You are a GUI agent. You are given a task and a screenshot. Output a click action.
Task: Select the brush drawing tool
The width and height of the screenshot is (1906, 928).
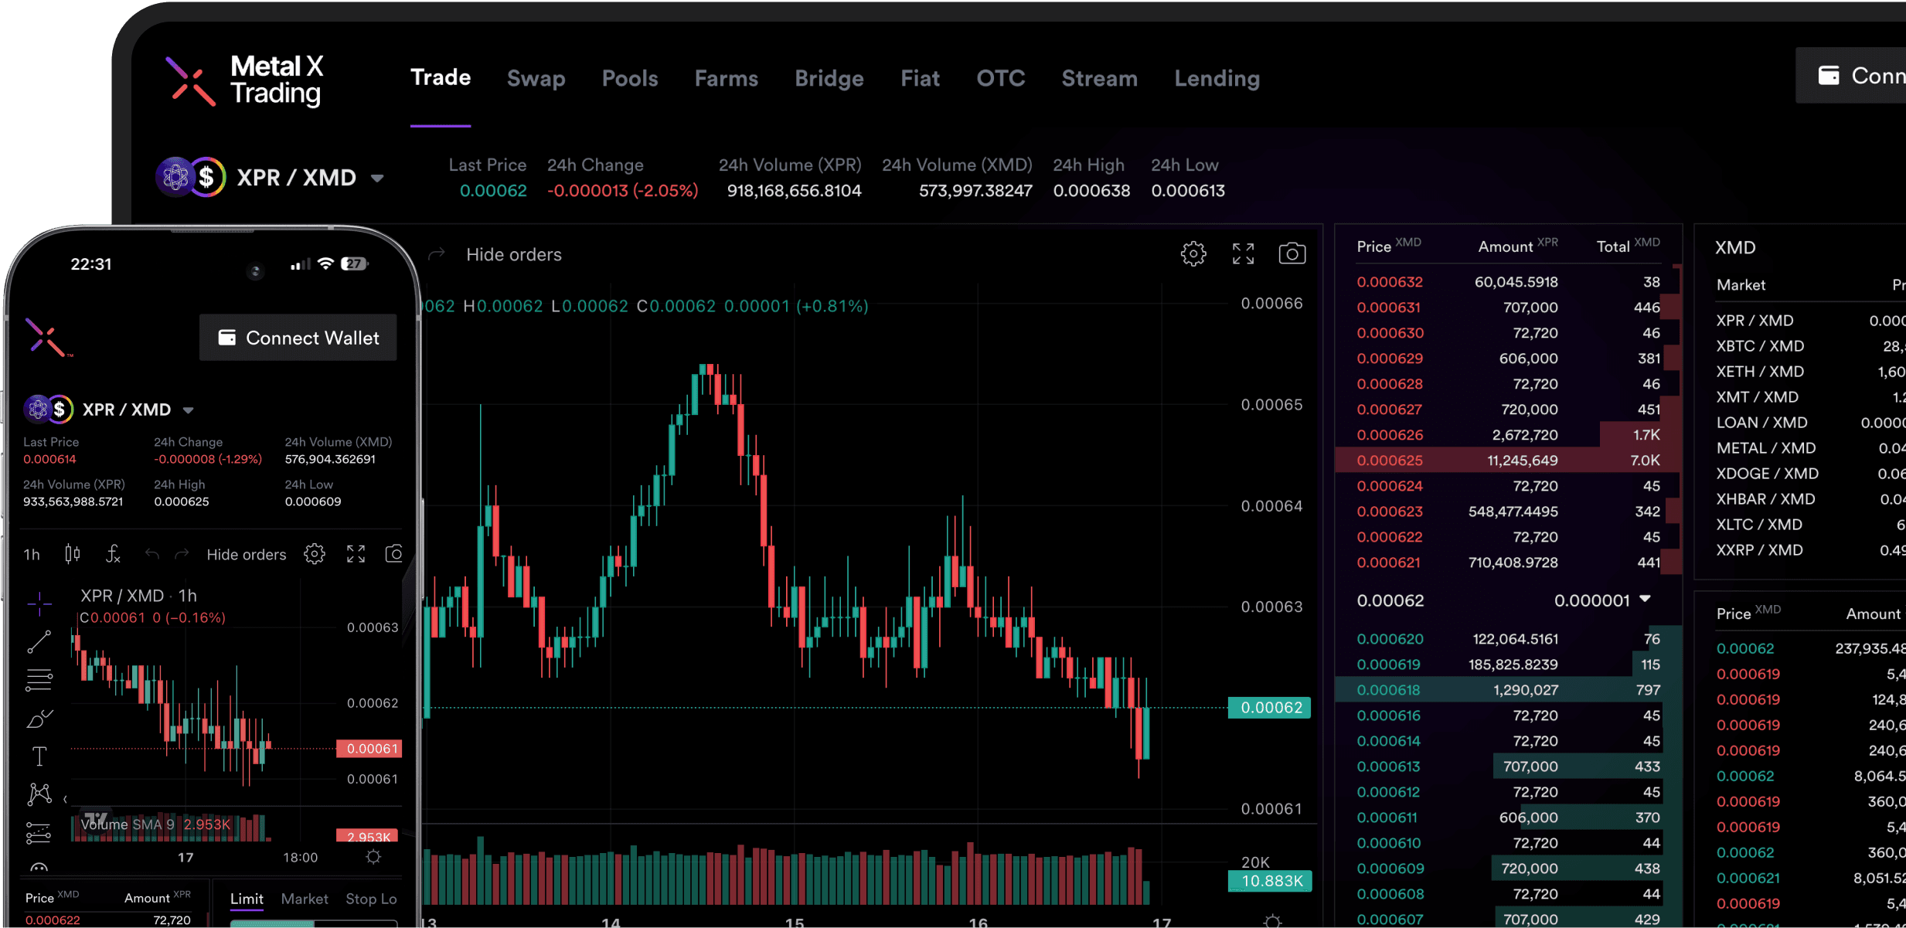(x=39, y=719)
